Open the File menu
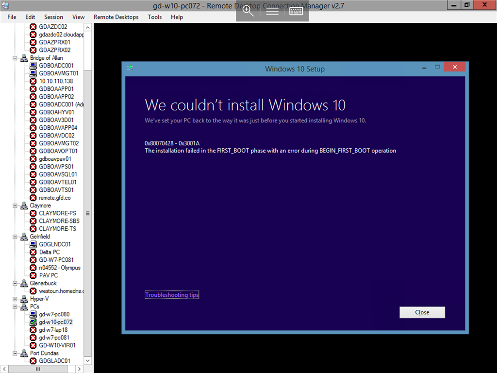 pos(12,17)
